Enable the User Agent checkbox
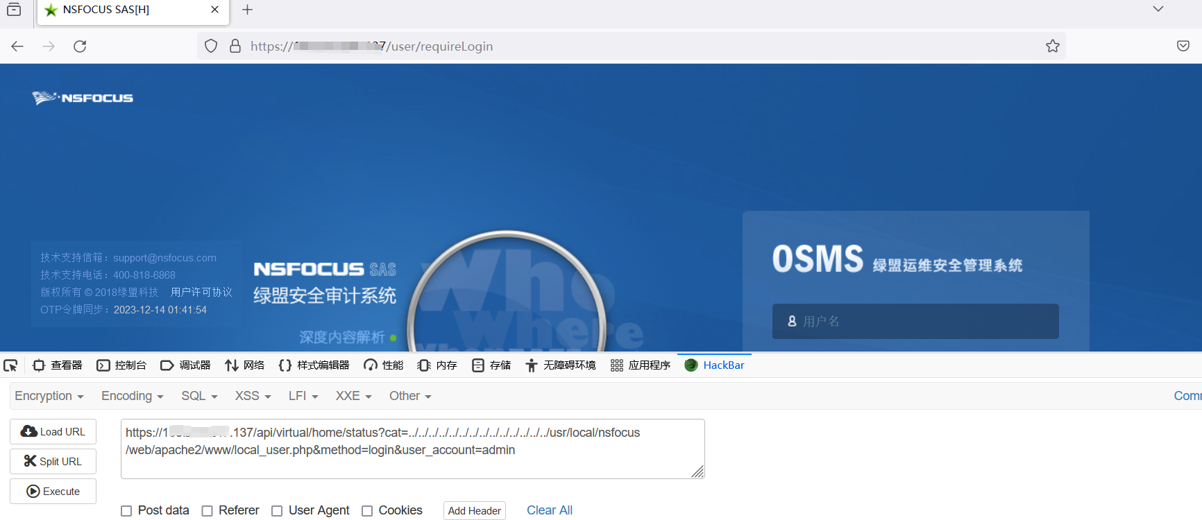The image size is (1202, 520). coord(277,511)
